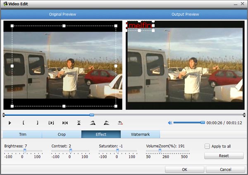
Task: Click the horizontal flip icon
Action: click(x=65, y=123)
